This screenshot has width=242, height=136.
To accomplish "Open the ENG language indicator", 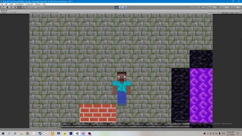I will (223, 133).
